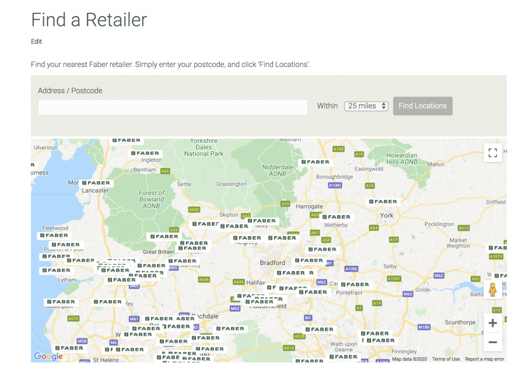Viewport: 532px width, 370px height.
Task: Select the Pegman Street View icon
Action: 494,290
